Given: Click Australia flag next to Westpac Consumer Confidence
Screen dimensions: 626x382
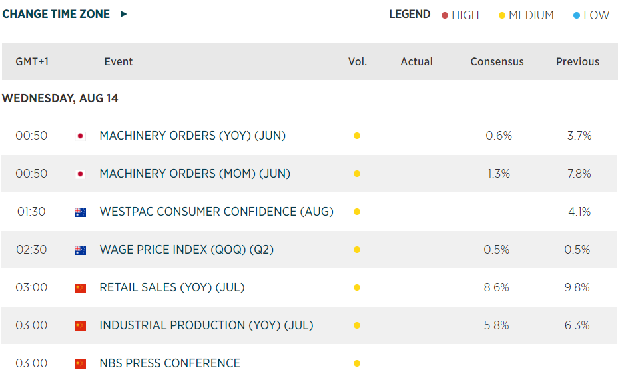Looking at the screenshot, I should (81, 212).
